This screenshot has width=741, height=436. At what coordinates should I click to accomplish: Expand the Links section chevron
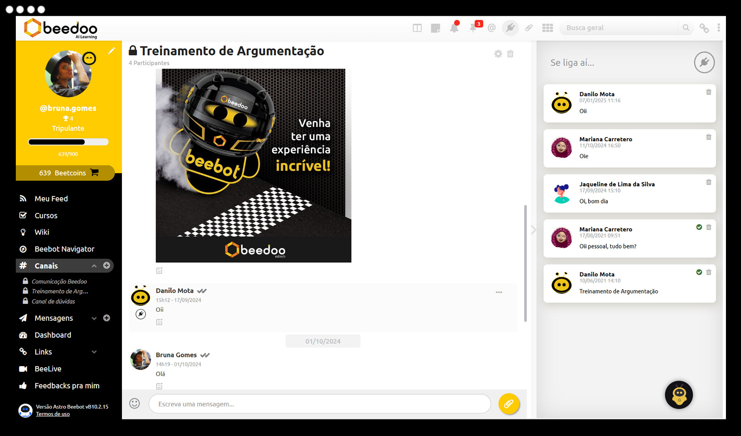[x=94, y=352]
